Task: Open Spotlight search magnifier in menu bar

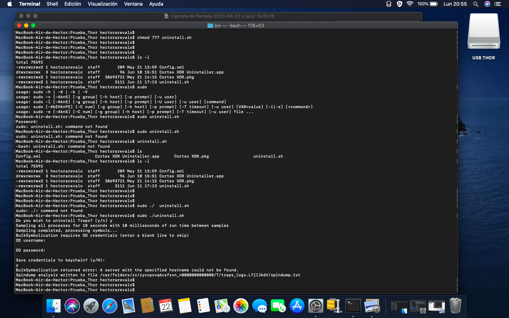Action: pyautogui.click(x=476, y=4)
